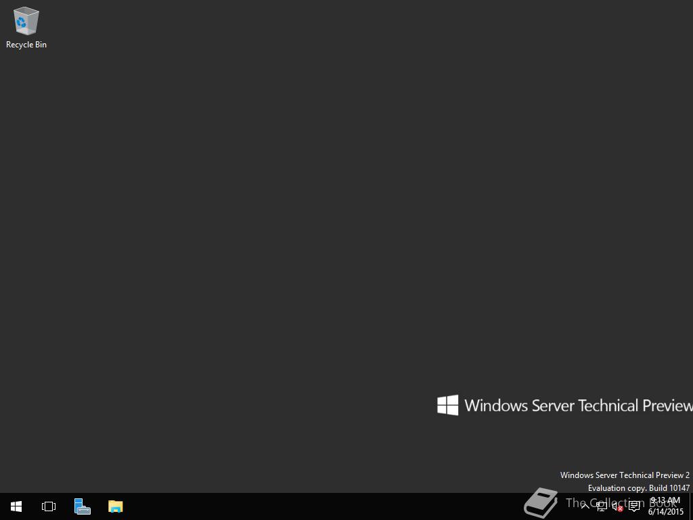This screenshot has width=693, height=520.
Task: Click the muted volume tray icon
Action: pos(617,506)
